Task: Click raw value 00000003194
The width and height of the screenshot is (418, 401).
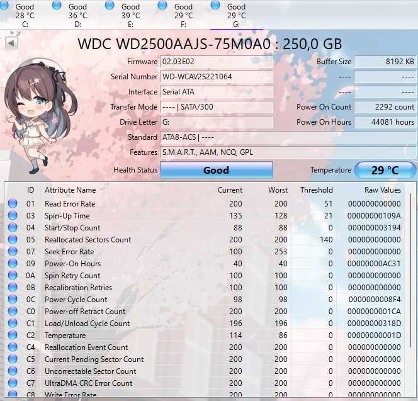Action: point(374,228)
